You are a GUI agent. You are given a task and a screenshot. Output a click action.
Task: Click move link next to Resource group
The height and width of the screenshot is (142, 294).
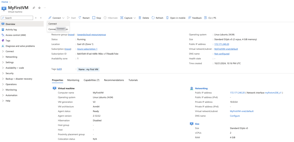pyautogui.click(x=71, y=35)
